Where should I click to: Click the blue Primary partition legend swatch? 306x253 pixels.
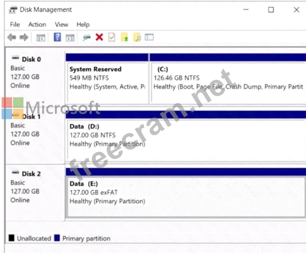(x=57, y=238)
